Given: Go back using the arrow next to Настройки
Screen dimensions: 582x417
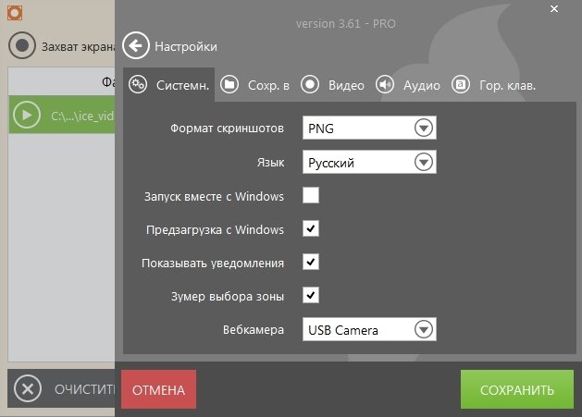Looking at the screenshot, I should pos(136,45).
